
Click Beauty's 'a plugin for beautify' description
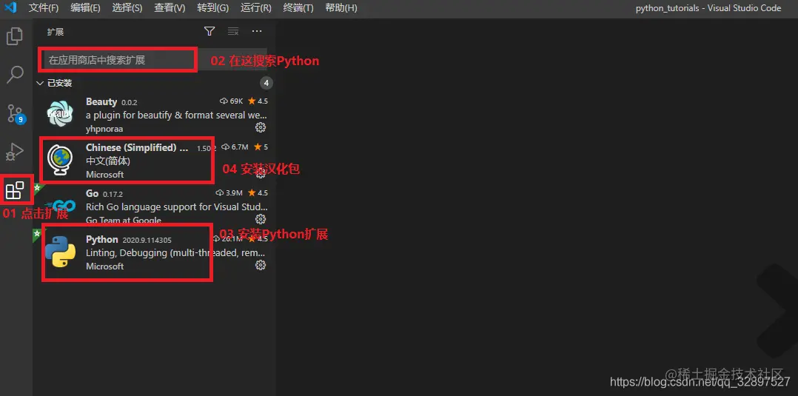[177, 115]
